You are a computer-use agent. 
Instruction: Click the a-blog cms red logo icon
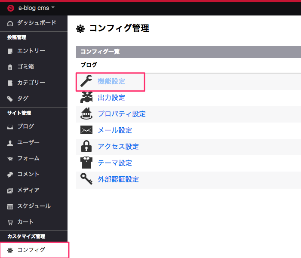point(11,8)
